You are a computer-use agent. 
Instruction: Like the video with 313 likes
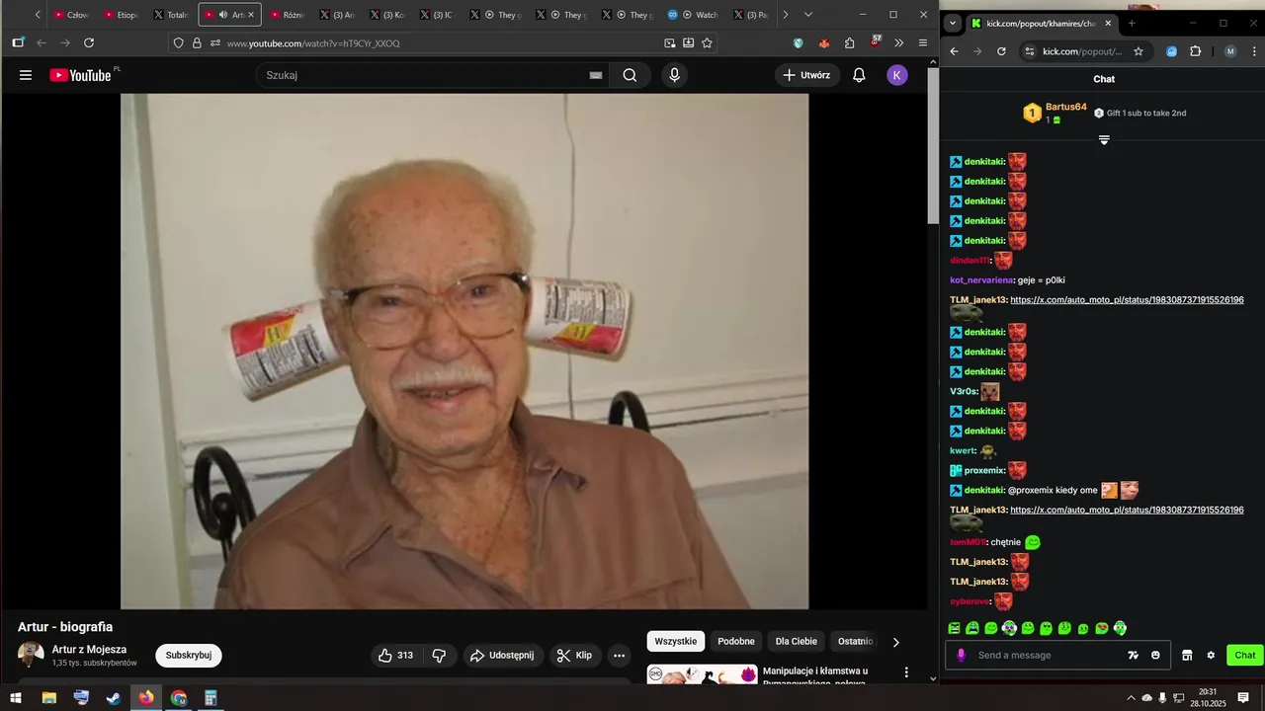(x=395, y=656)
